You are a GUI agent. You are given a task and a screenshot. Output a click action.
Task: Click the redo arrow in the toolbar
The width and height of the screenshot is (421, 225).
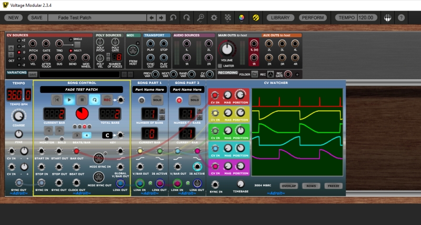click(x=186, y=18)
